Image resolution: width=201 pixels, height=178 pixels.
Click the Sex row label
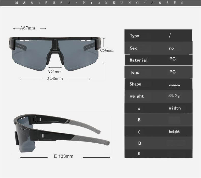[x=133, y=48]
